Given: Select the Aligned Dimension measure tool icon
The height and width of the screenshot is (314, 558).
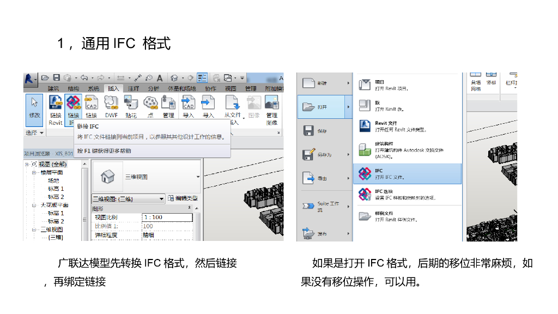Looking at the screenshot, I should tap(138, 77).
